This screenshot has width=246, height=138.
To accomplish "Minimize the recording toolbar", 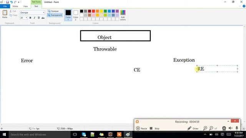I will (x=228, y=121).
